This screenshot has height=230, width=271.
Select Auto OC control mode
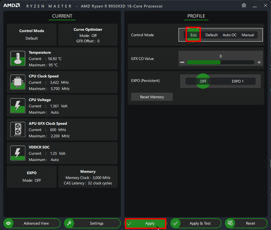[230, 35]
